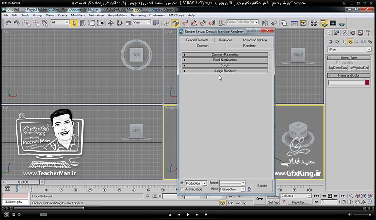Toggle Auto Key animation mode

273,196
